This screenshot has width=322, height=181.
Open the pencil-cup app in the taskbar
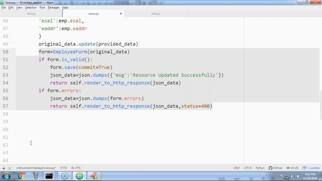(36, 176)
